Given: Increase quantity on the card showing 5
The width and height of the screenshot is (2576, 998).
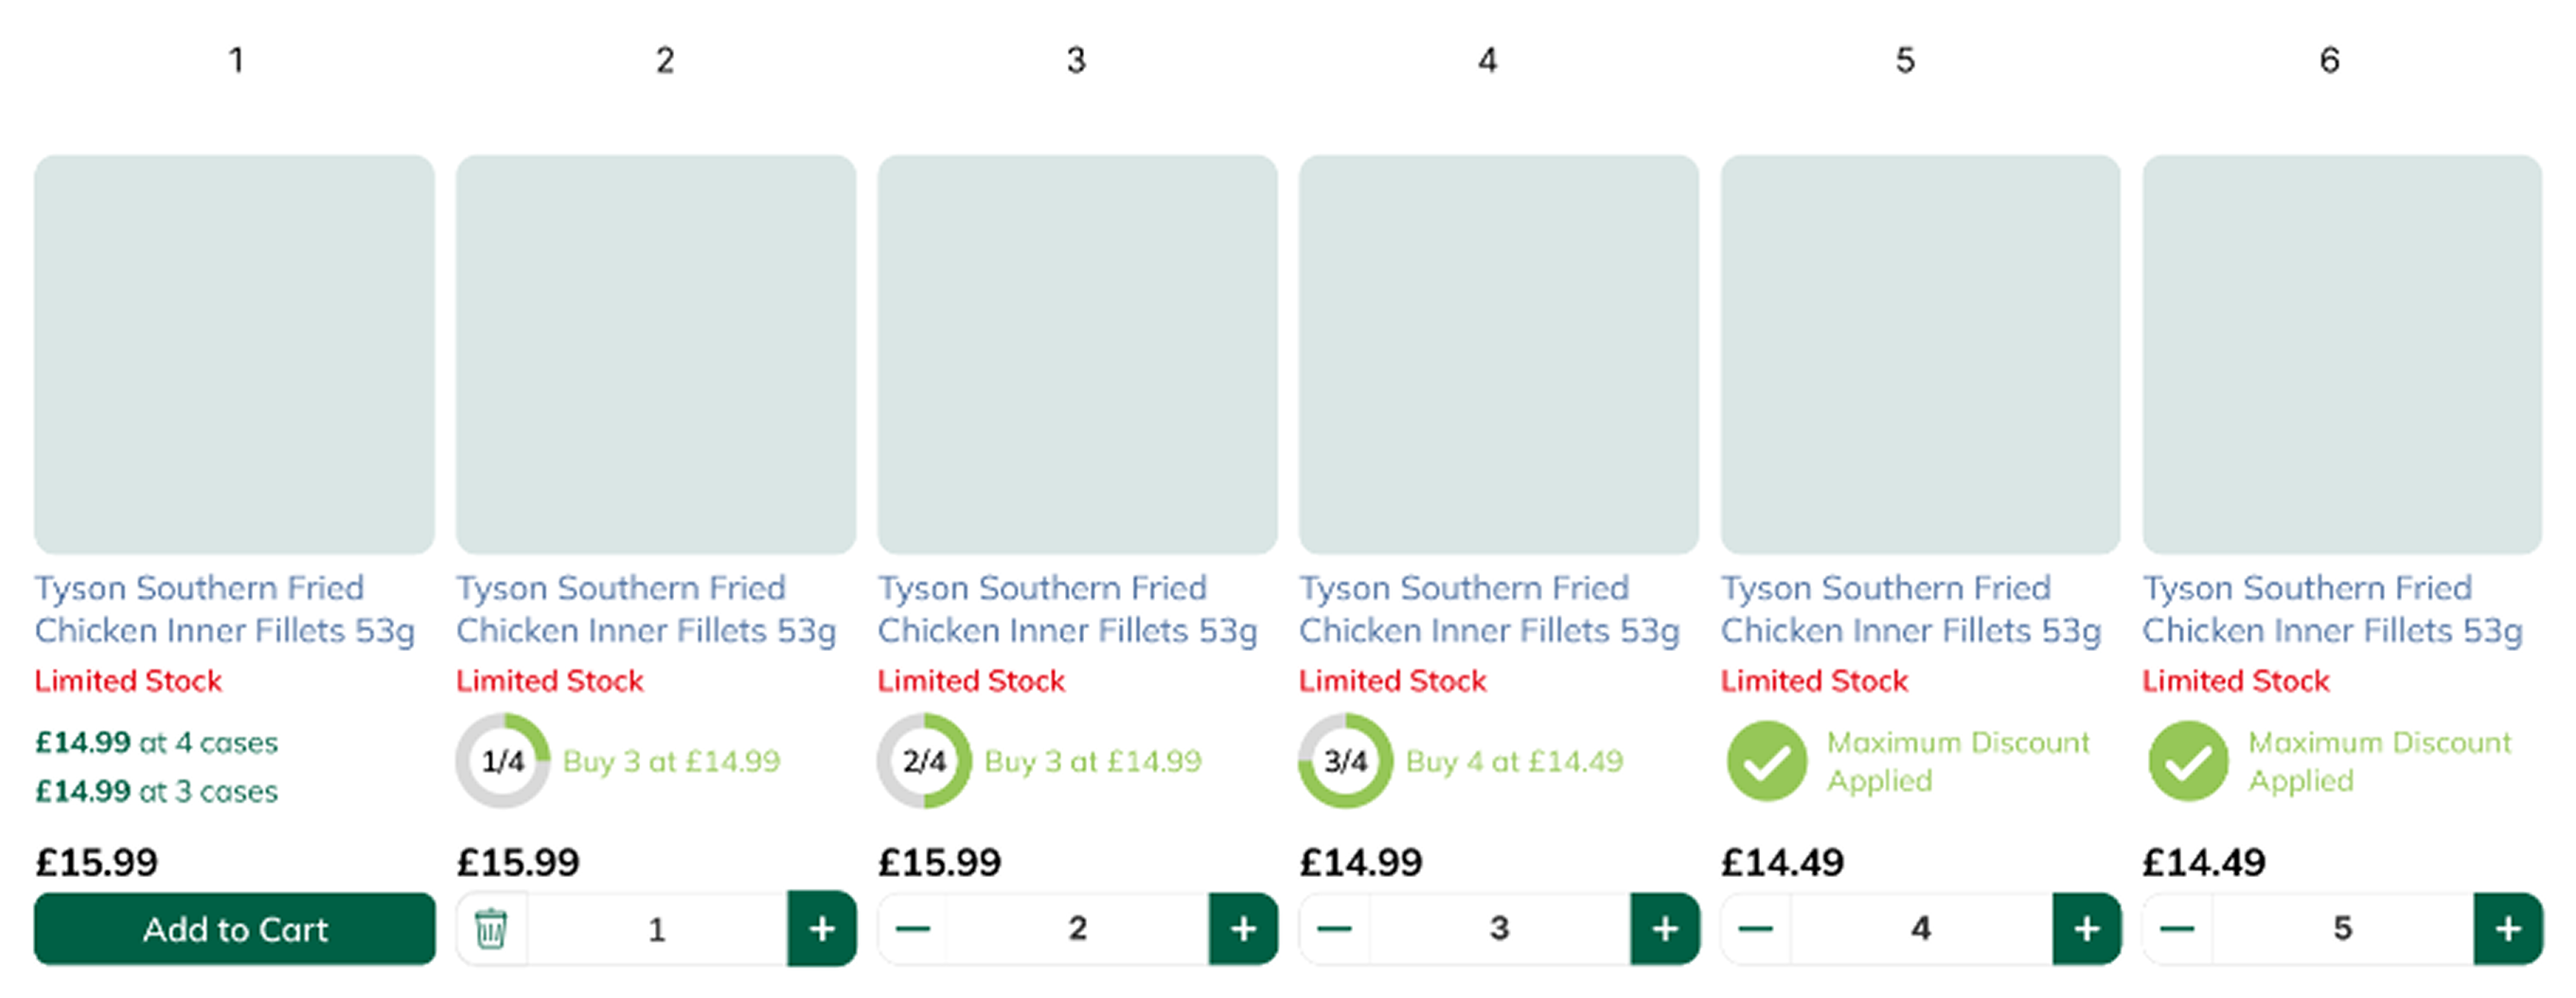Looking at the screenshot, I should coord(2508,929).
